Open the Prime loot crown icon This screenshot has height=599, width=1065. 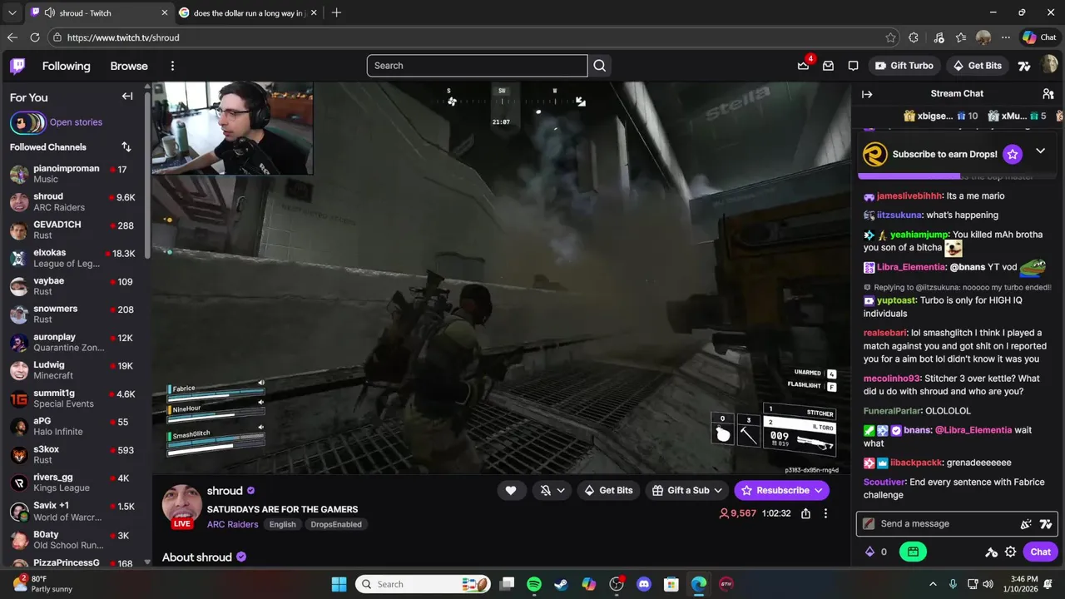click(803, 66)
